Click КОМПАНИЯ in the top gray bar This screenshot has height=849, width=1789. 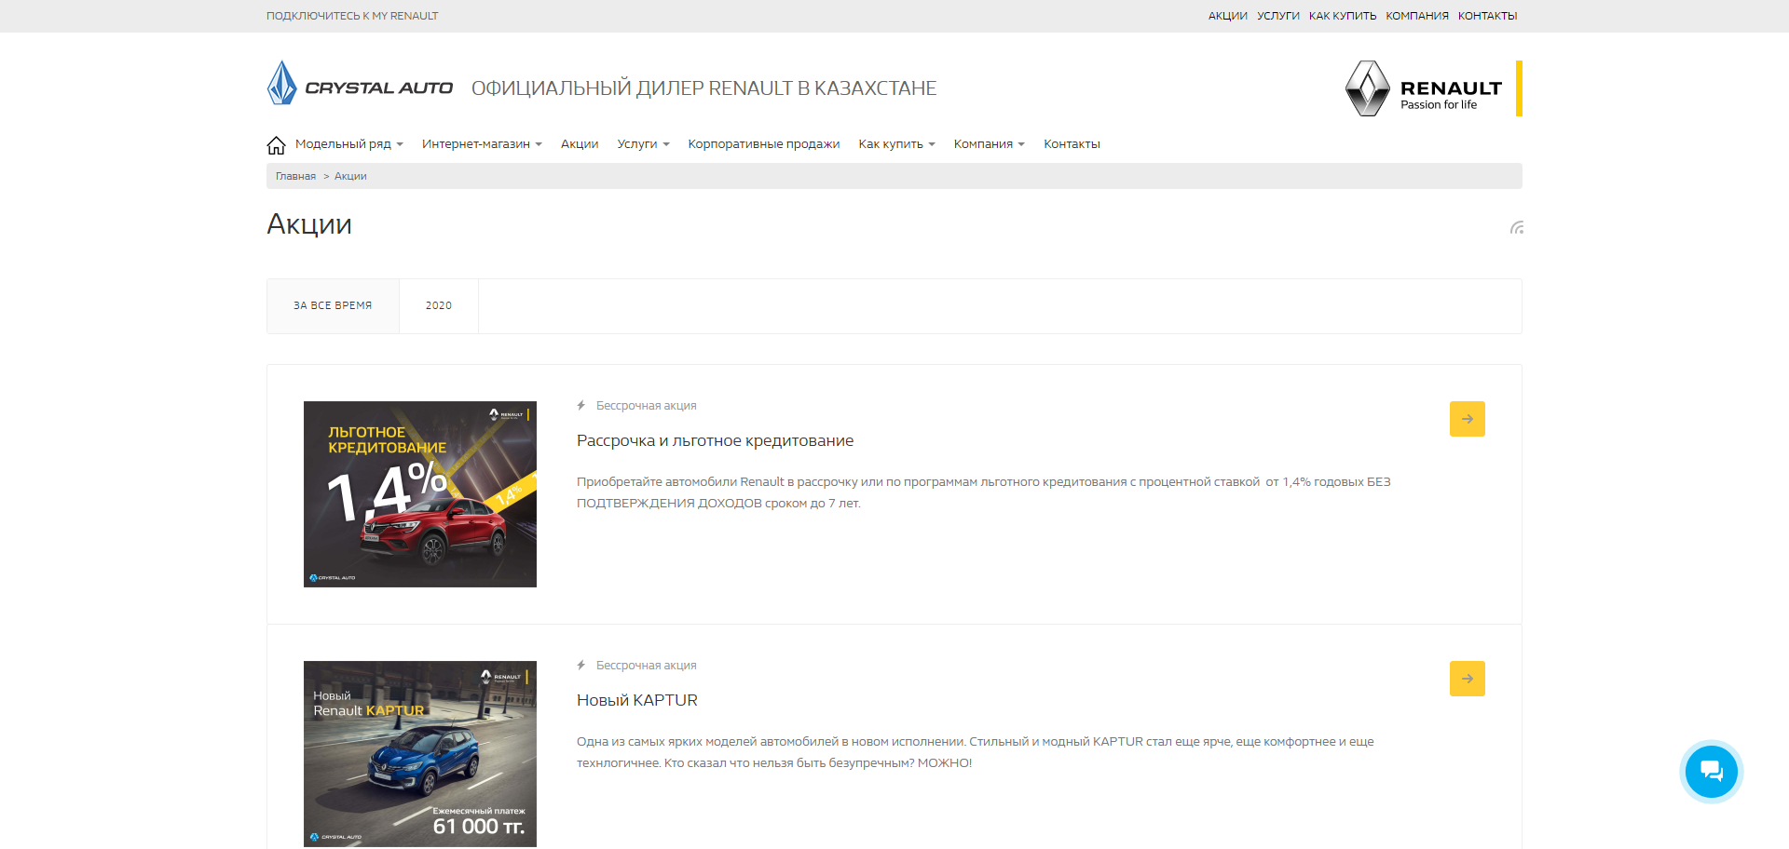pyautogui.click(x=1417, y=16)
